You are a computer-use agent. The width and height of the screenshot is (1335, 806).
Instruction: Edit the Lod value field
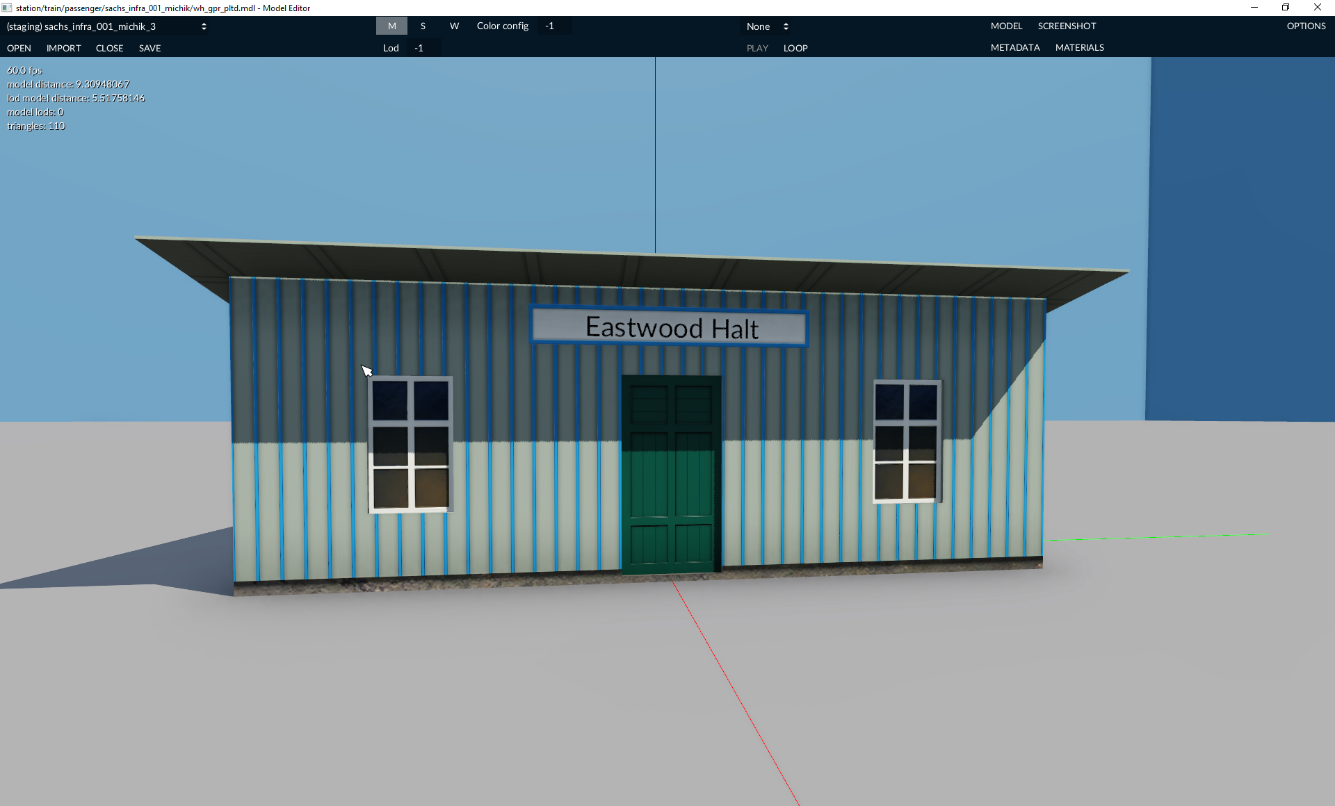point(423,48)
